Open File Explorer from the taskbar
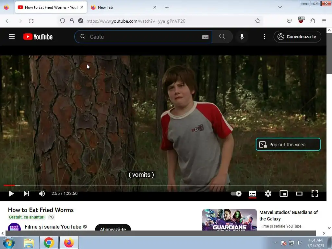The width and height of the screenshot is (332, 249). (29, 243)
